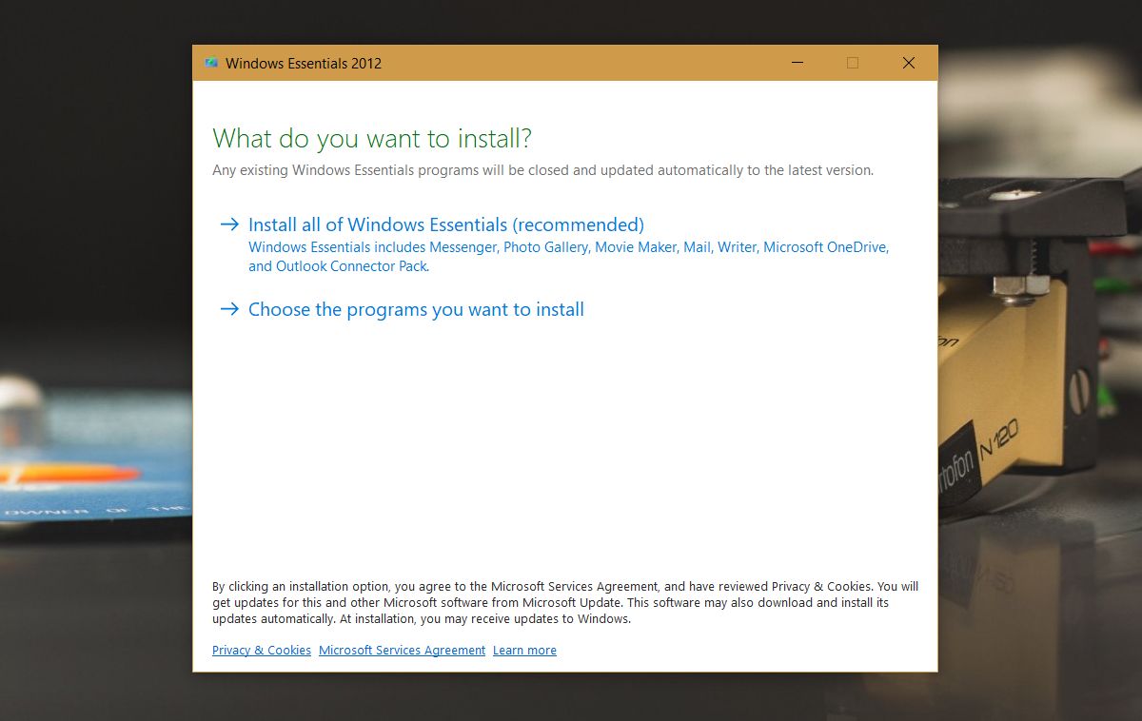The width and height of the screenshot is (1142, 721).
Task: Close the Windows Essentials 2012 installer
Action: [x=909, y=63]
